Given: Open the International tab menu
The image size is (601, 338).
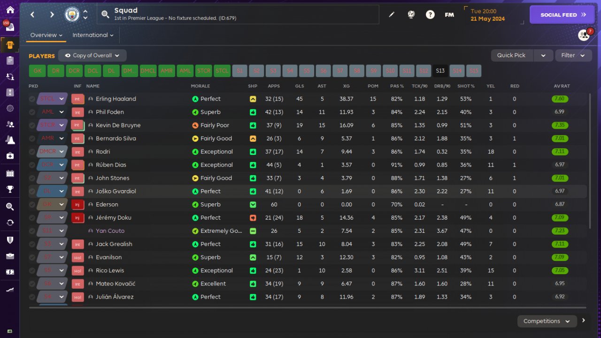Looking at the screenshot, I should (93, 35).
